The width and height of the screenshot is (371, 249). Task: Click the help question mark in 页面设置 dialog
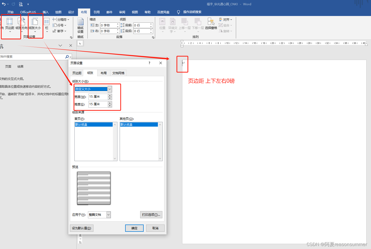coord(149,63)
